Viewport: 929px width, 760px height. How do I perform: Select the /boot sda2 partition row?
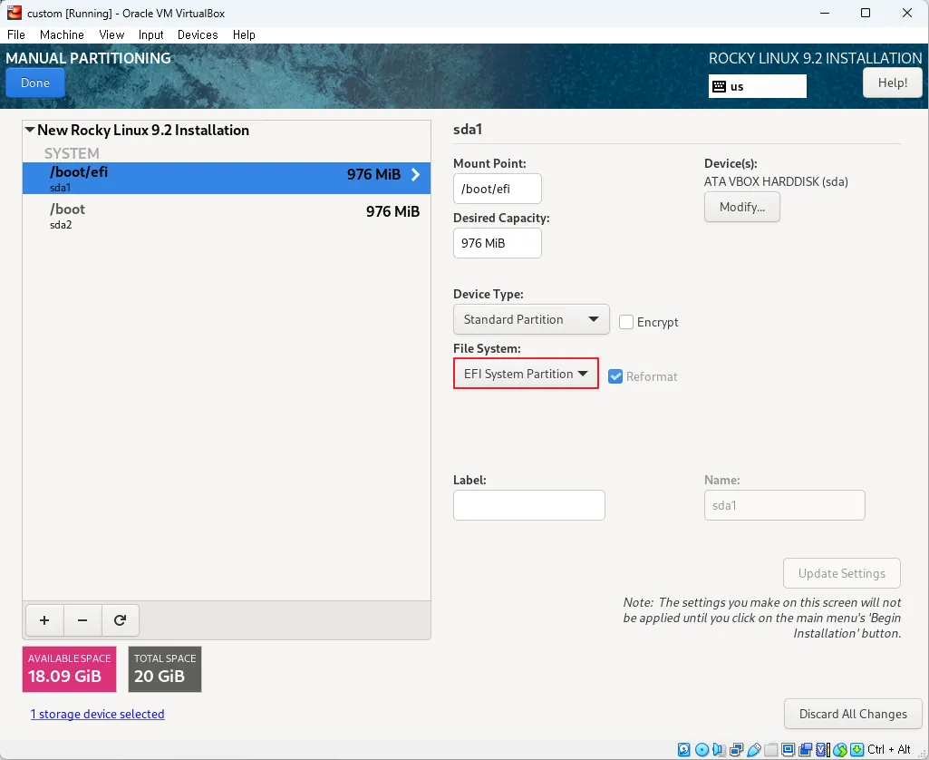tap(227, 215)
